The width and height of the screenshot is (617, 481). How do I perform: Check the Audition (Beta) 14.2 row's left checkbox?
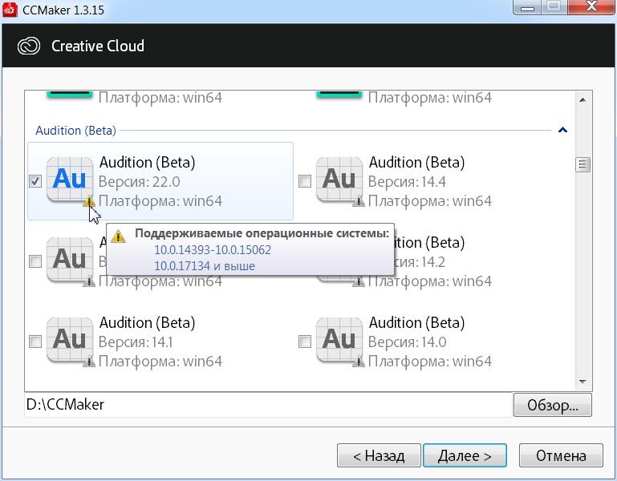35,261
